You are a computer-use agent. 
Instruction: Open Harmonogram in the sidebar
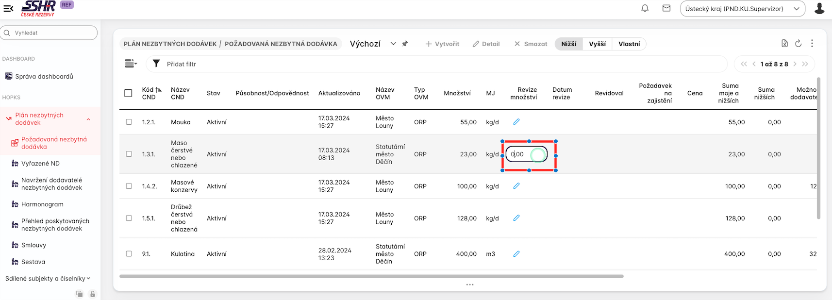[42, 204]
